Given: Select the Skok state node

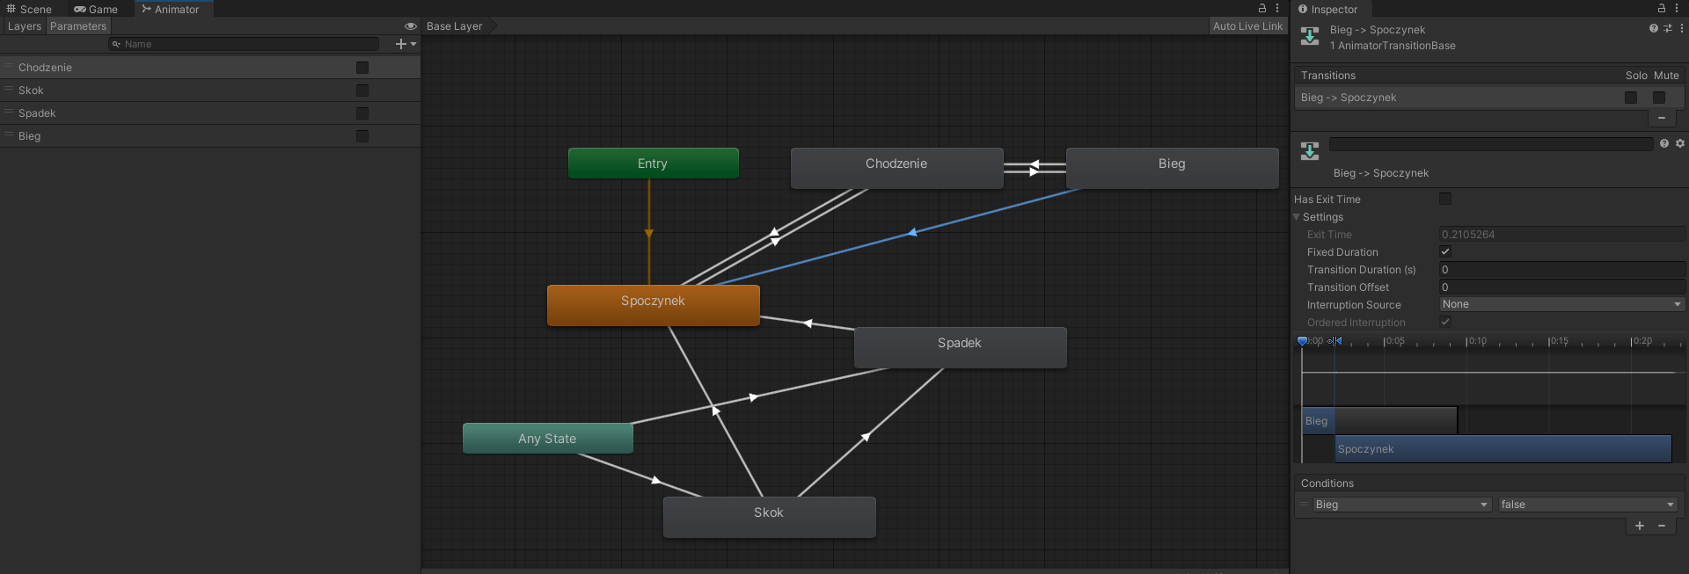Looking at the screenshot, I should [x=769, y=516].
